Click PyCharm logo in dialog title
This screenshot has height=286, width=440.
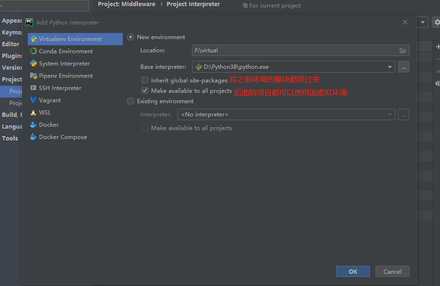click(x=29, y=22)
